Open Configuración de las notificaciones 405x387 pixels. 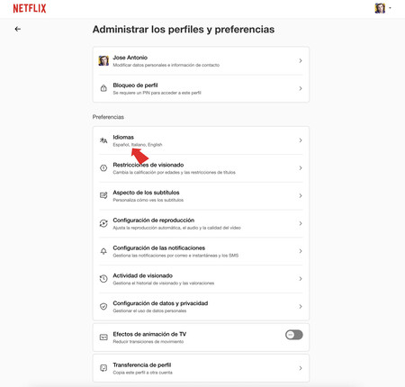coord(201,251)
